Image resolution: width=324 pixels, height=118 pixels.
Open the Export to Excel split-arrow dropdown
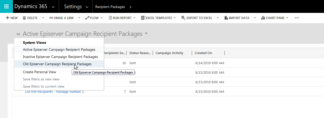click(218, 18)
